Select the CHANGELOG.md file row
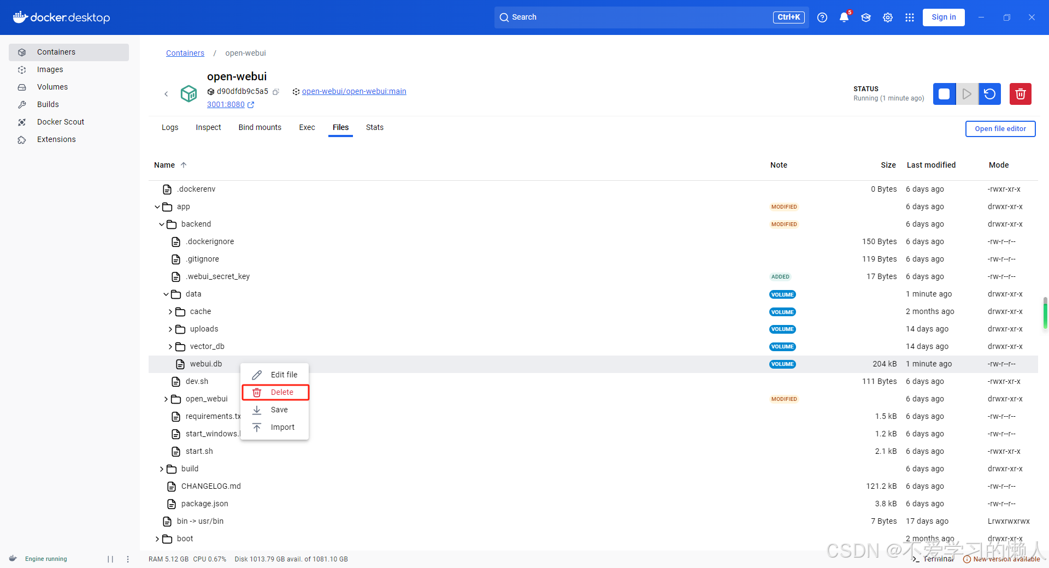 click(x=593, y=486)
